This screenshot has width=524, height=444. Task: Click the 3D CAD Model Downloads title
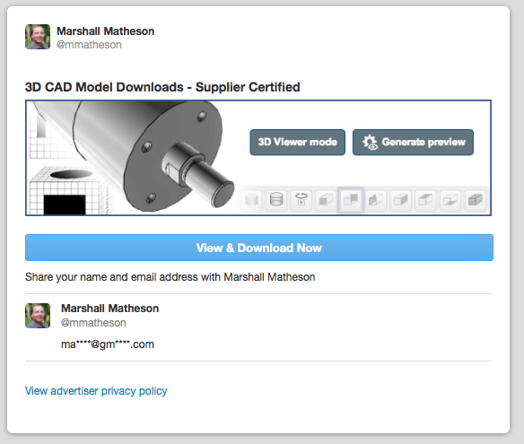tap(162, 87)
